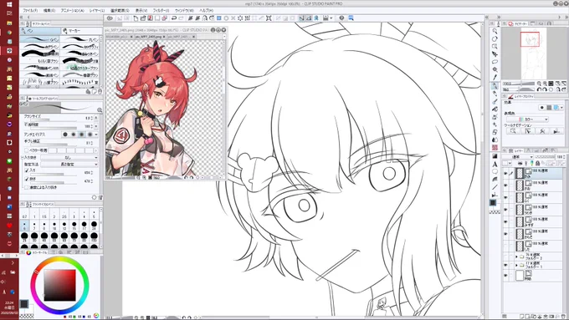Screen dimensions: 569x320
Task: Click zoom-out icon in Navigator panel
Action: 539,84
